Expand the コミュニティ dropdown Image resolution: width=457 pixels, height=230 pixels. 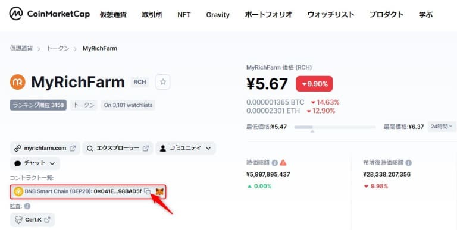(186, 148)
